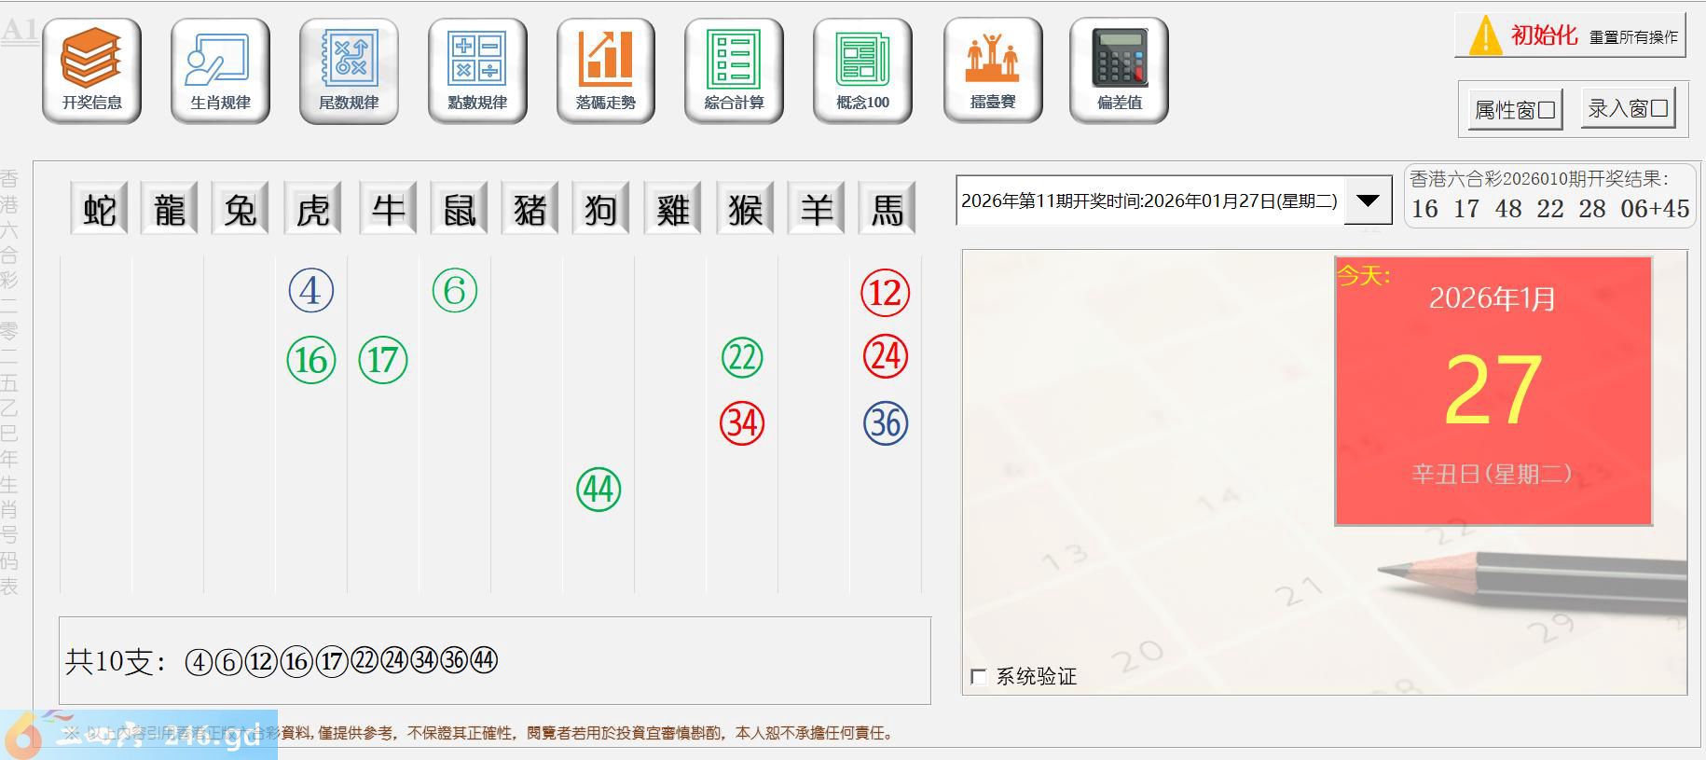This screenshot has height=760, width=1706.
Task: Toggle the 猴 zodiac header
Action: (744, 209)
